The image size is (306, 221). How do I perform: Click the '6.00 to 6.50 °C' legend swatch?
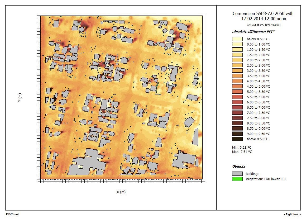[237, 102]
